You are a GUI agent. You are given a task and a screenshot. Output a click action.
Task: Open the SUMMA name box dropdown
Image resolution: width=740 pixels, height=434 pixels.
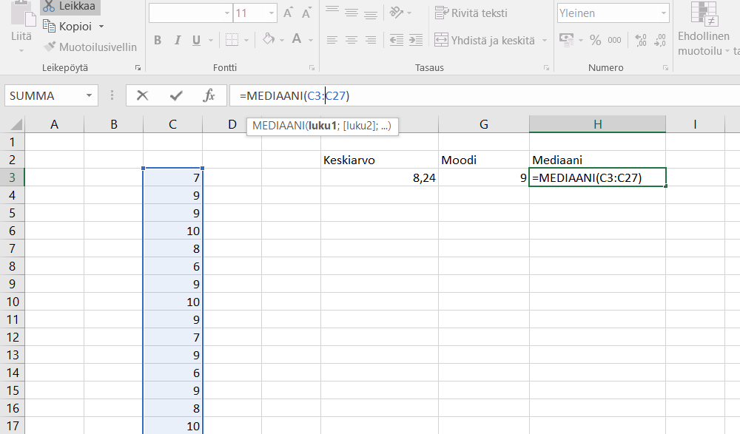(x=90, y=95)
